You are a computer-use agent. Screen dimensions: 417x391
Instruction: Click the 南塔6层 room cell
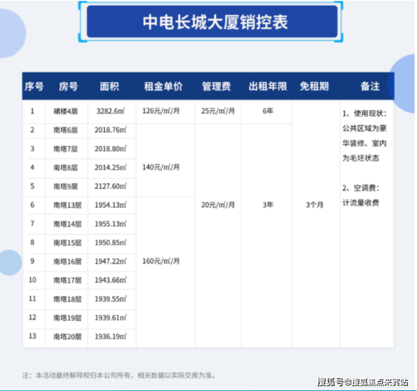tap(65, 130)
